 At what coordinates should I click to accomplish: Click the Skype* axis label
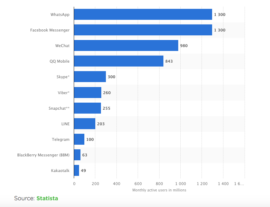pos(63,77)
